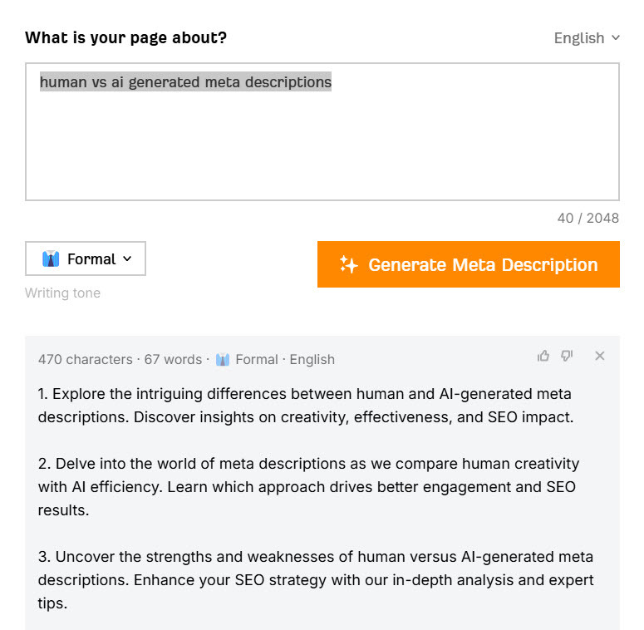The height and width of the screenshot is (630, 644).
Task: Click the chevron next to English
Action: (x=616, y=38)
